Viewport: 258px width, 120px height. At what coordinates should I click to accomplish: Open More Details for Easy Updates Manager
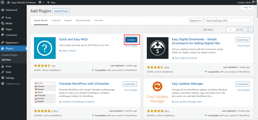243,90
